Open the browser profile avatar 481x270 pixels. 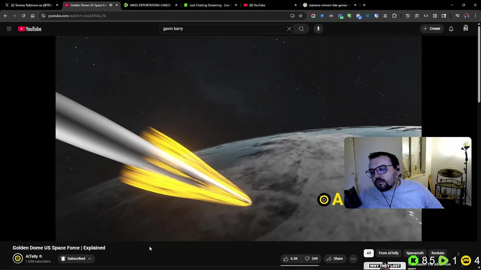point(466,16)
